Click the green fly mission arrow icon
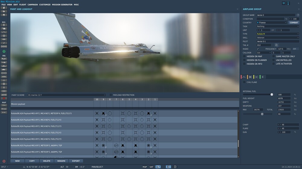 tap(4, 51)
